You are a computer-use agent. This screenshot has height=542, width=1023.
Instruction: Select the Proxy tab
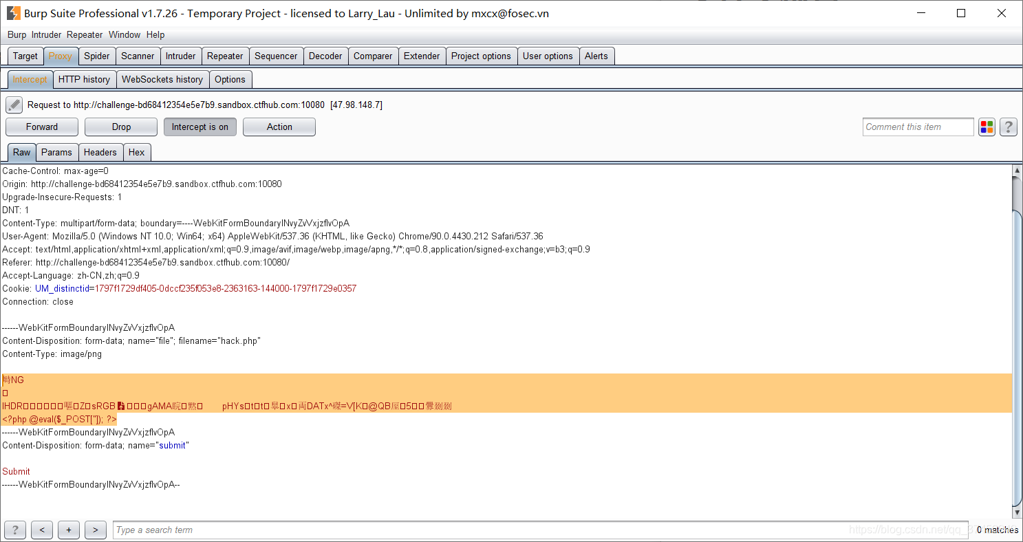[61, 56]
